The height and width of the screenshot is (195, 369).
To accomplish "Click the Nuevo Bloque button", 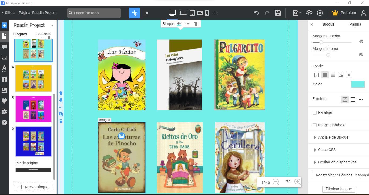I will pyautogui.click(x=34, y=187).
